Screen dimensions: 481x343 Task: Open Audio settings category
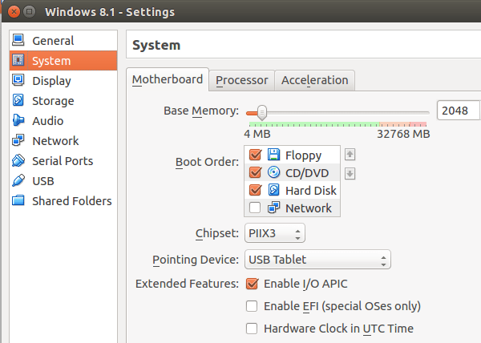pos(63,120)
